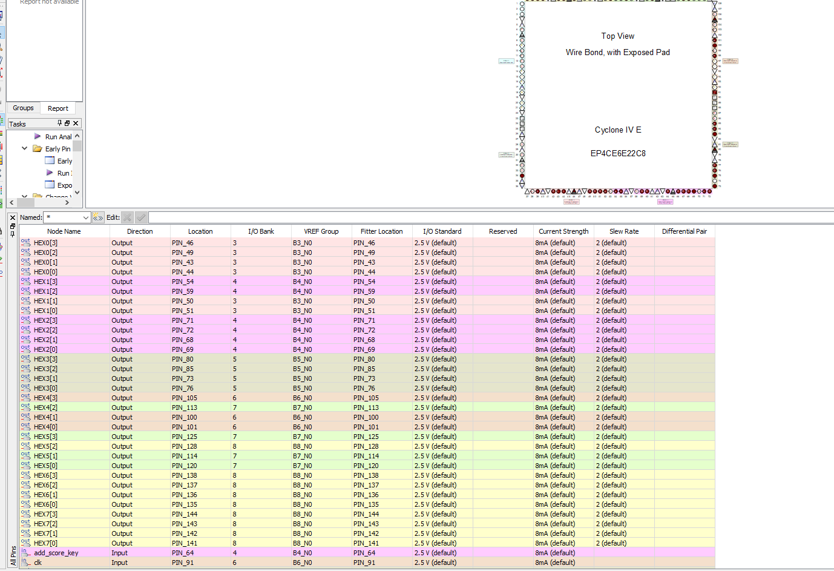Select the Slew Rate cell for HEX6[3]
The image size is (834, 571).
coord(624,475)
